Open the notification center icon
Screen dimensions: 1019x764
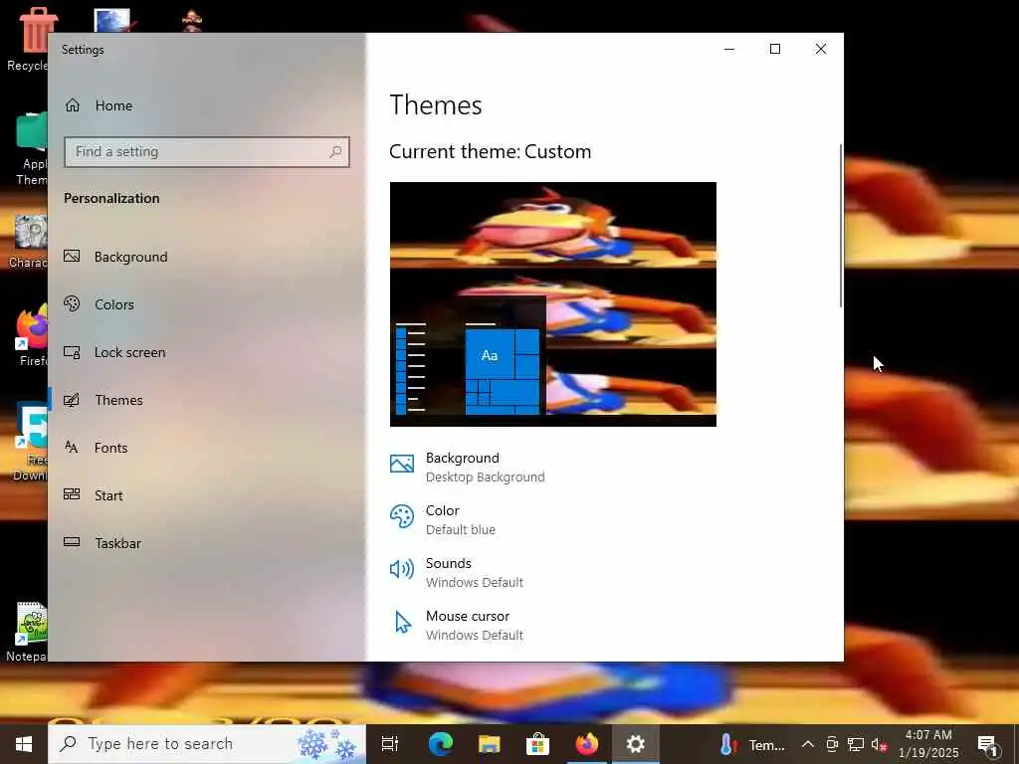(988, 745)
